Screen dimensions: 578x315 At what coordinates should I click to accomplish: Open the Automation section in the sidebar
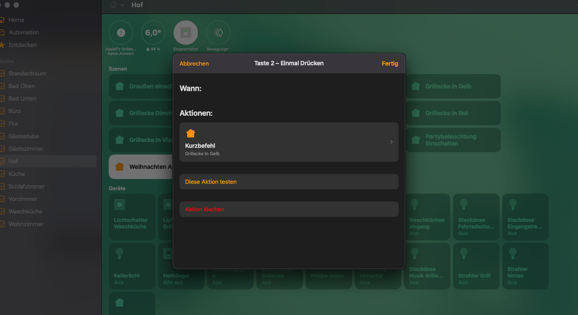coord(24,33)
